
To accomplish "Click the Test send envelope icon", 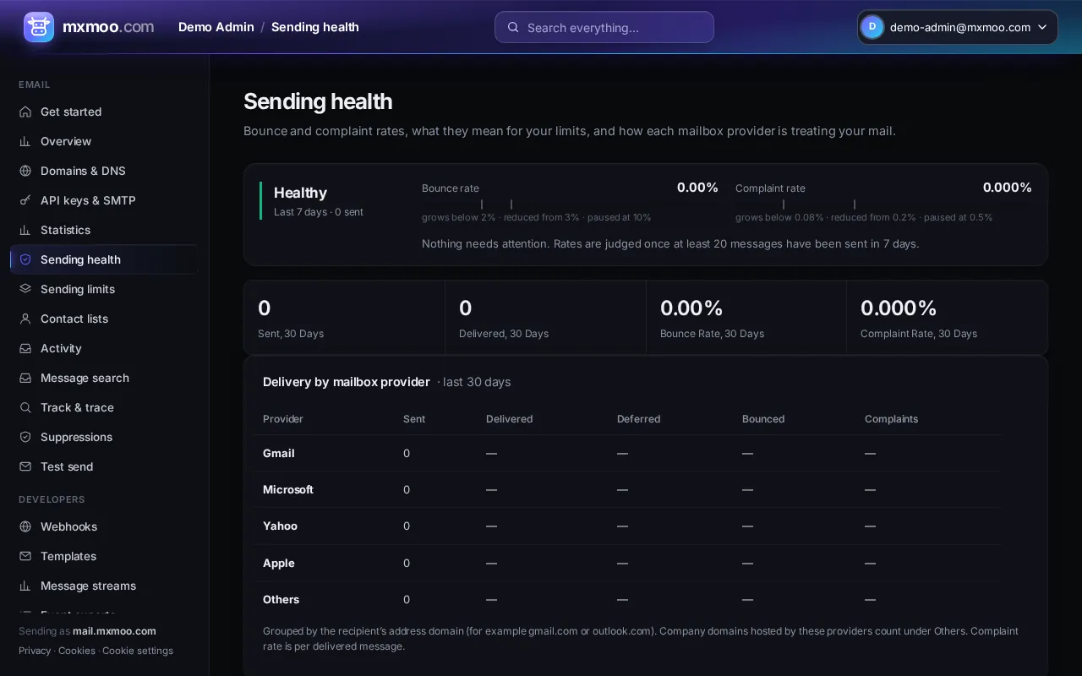I will 25,466.
